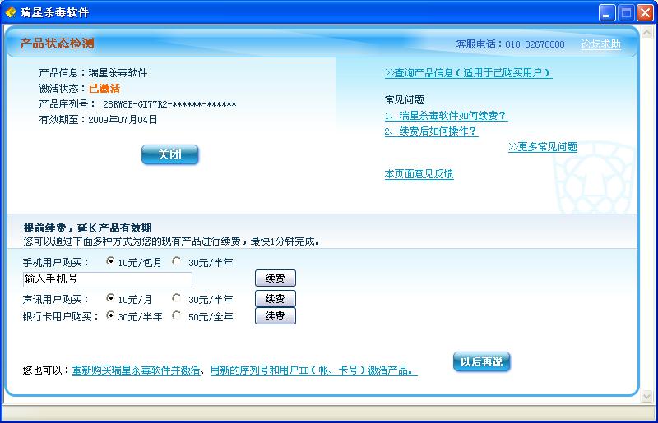Click the 提前续费,延长产品有效期 heading
The width and height of the screenshot is (658, 423).
(88, 228)
